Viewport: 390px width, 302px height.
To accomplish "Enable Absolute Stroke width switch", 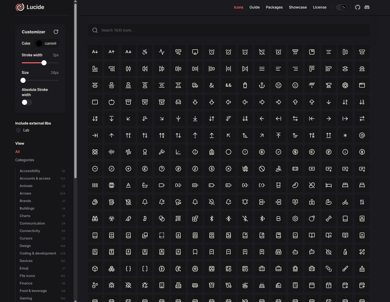I will tap(27, 102).
